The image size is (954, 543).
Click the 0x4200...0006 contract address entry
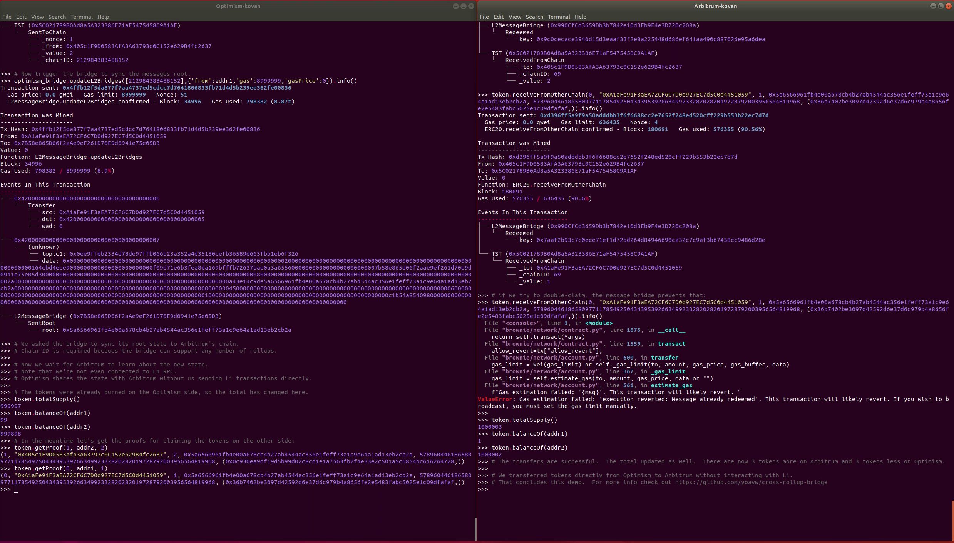(x=87, y=198)
